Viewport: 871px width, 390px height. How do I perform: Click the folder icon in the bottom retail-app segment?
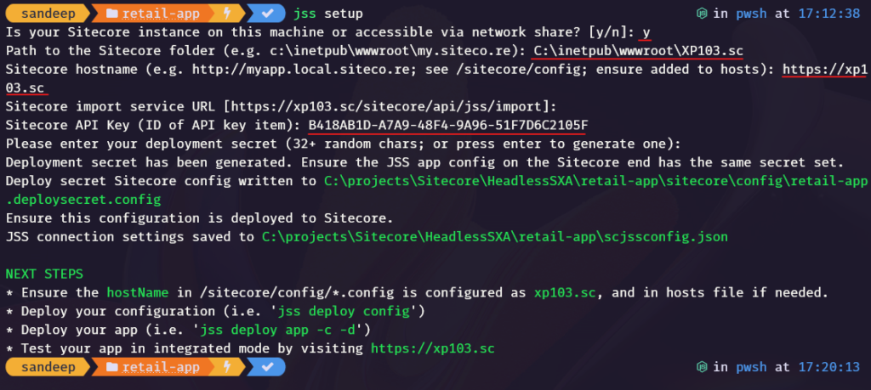(111, 367)
